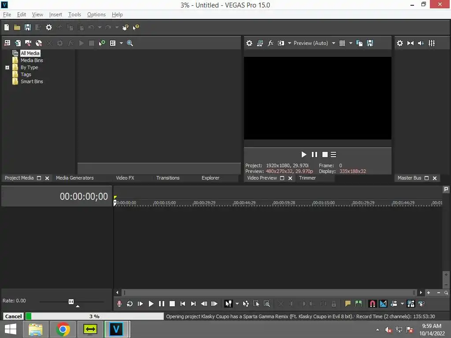Toggle Auto Ripple icon

[x=394, y=304]
